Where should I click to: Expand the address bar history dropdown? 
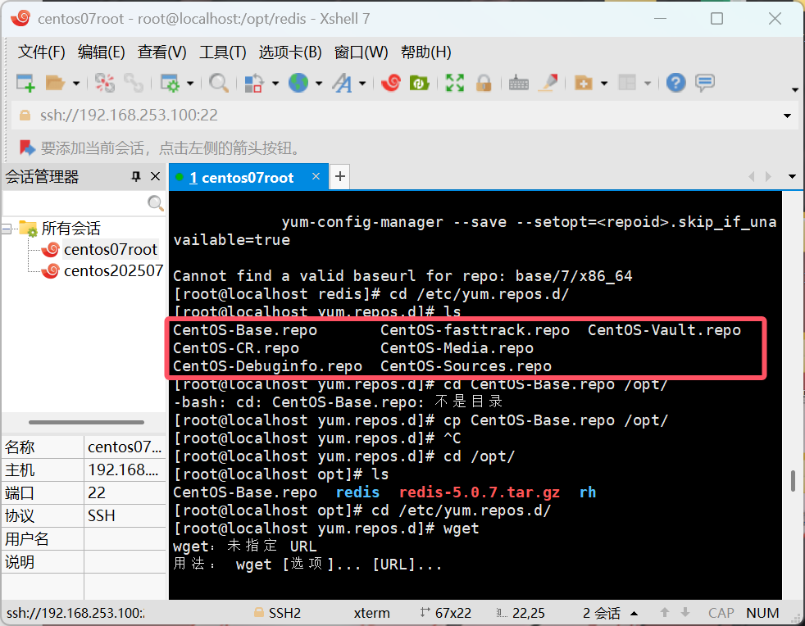787,116
